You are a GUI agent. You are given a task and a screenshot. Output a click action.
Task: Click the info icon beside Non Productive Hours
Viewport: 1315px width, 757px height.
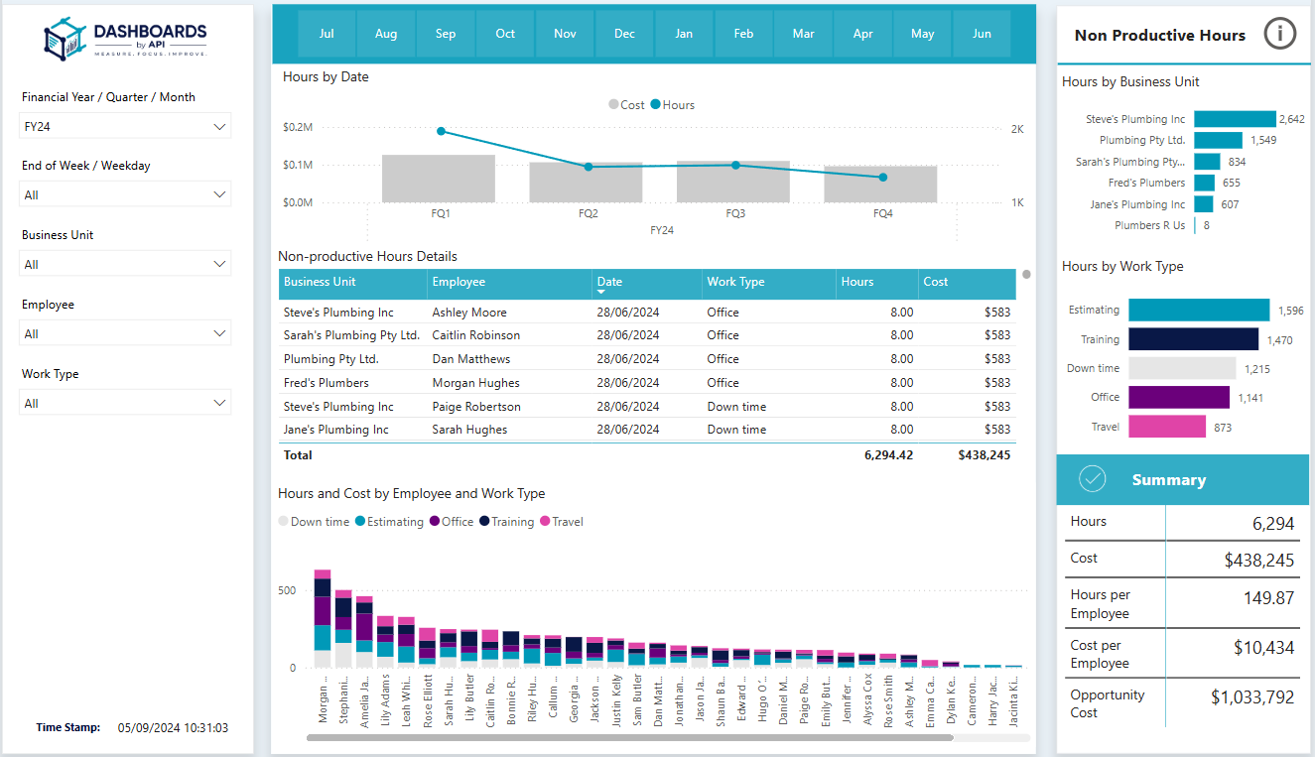coord(1279,34)
